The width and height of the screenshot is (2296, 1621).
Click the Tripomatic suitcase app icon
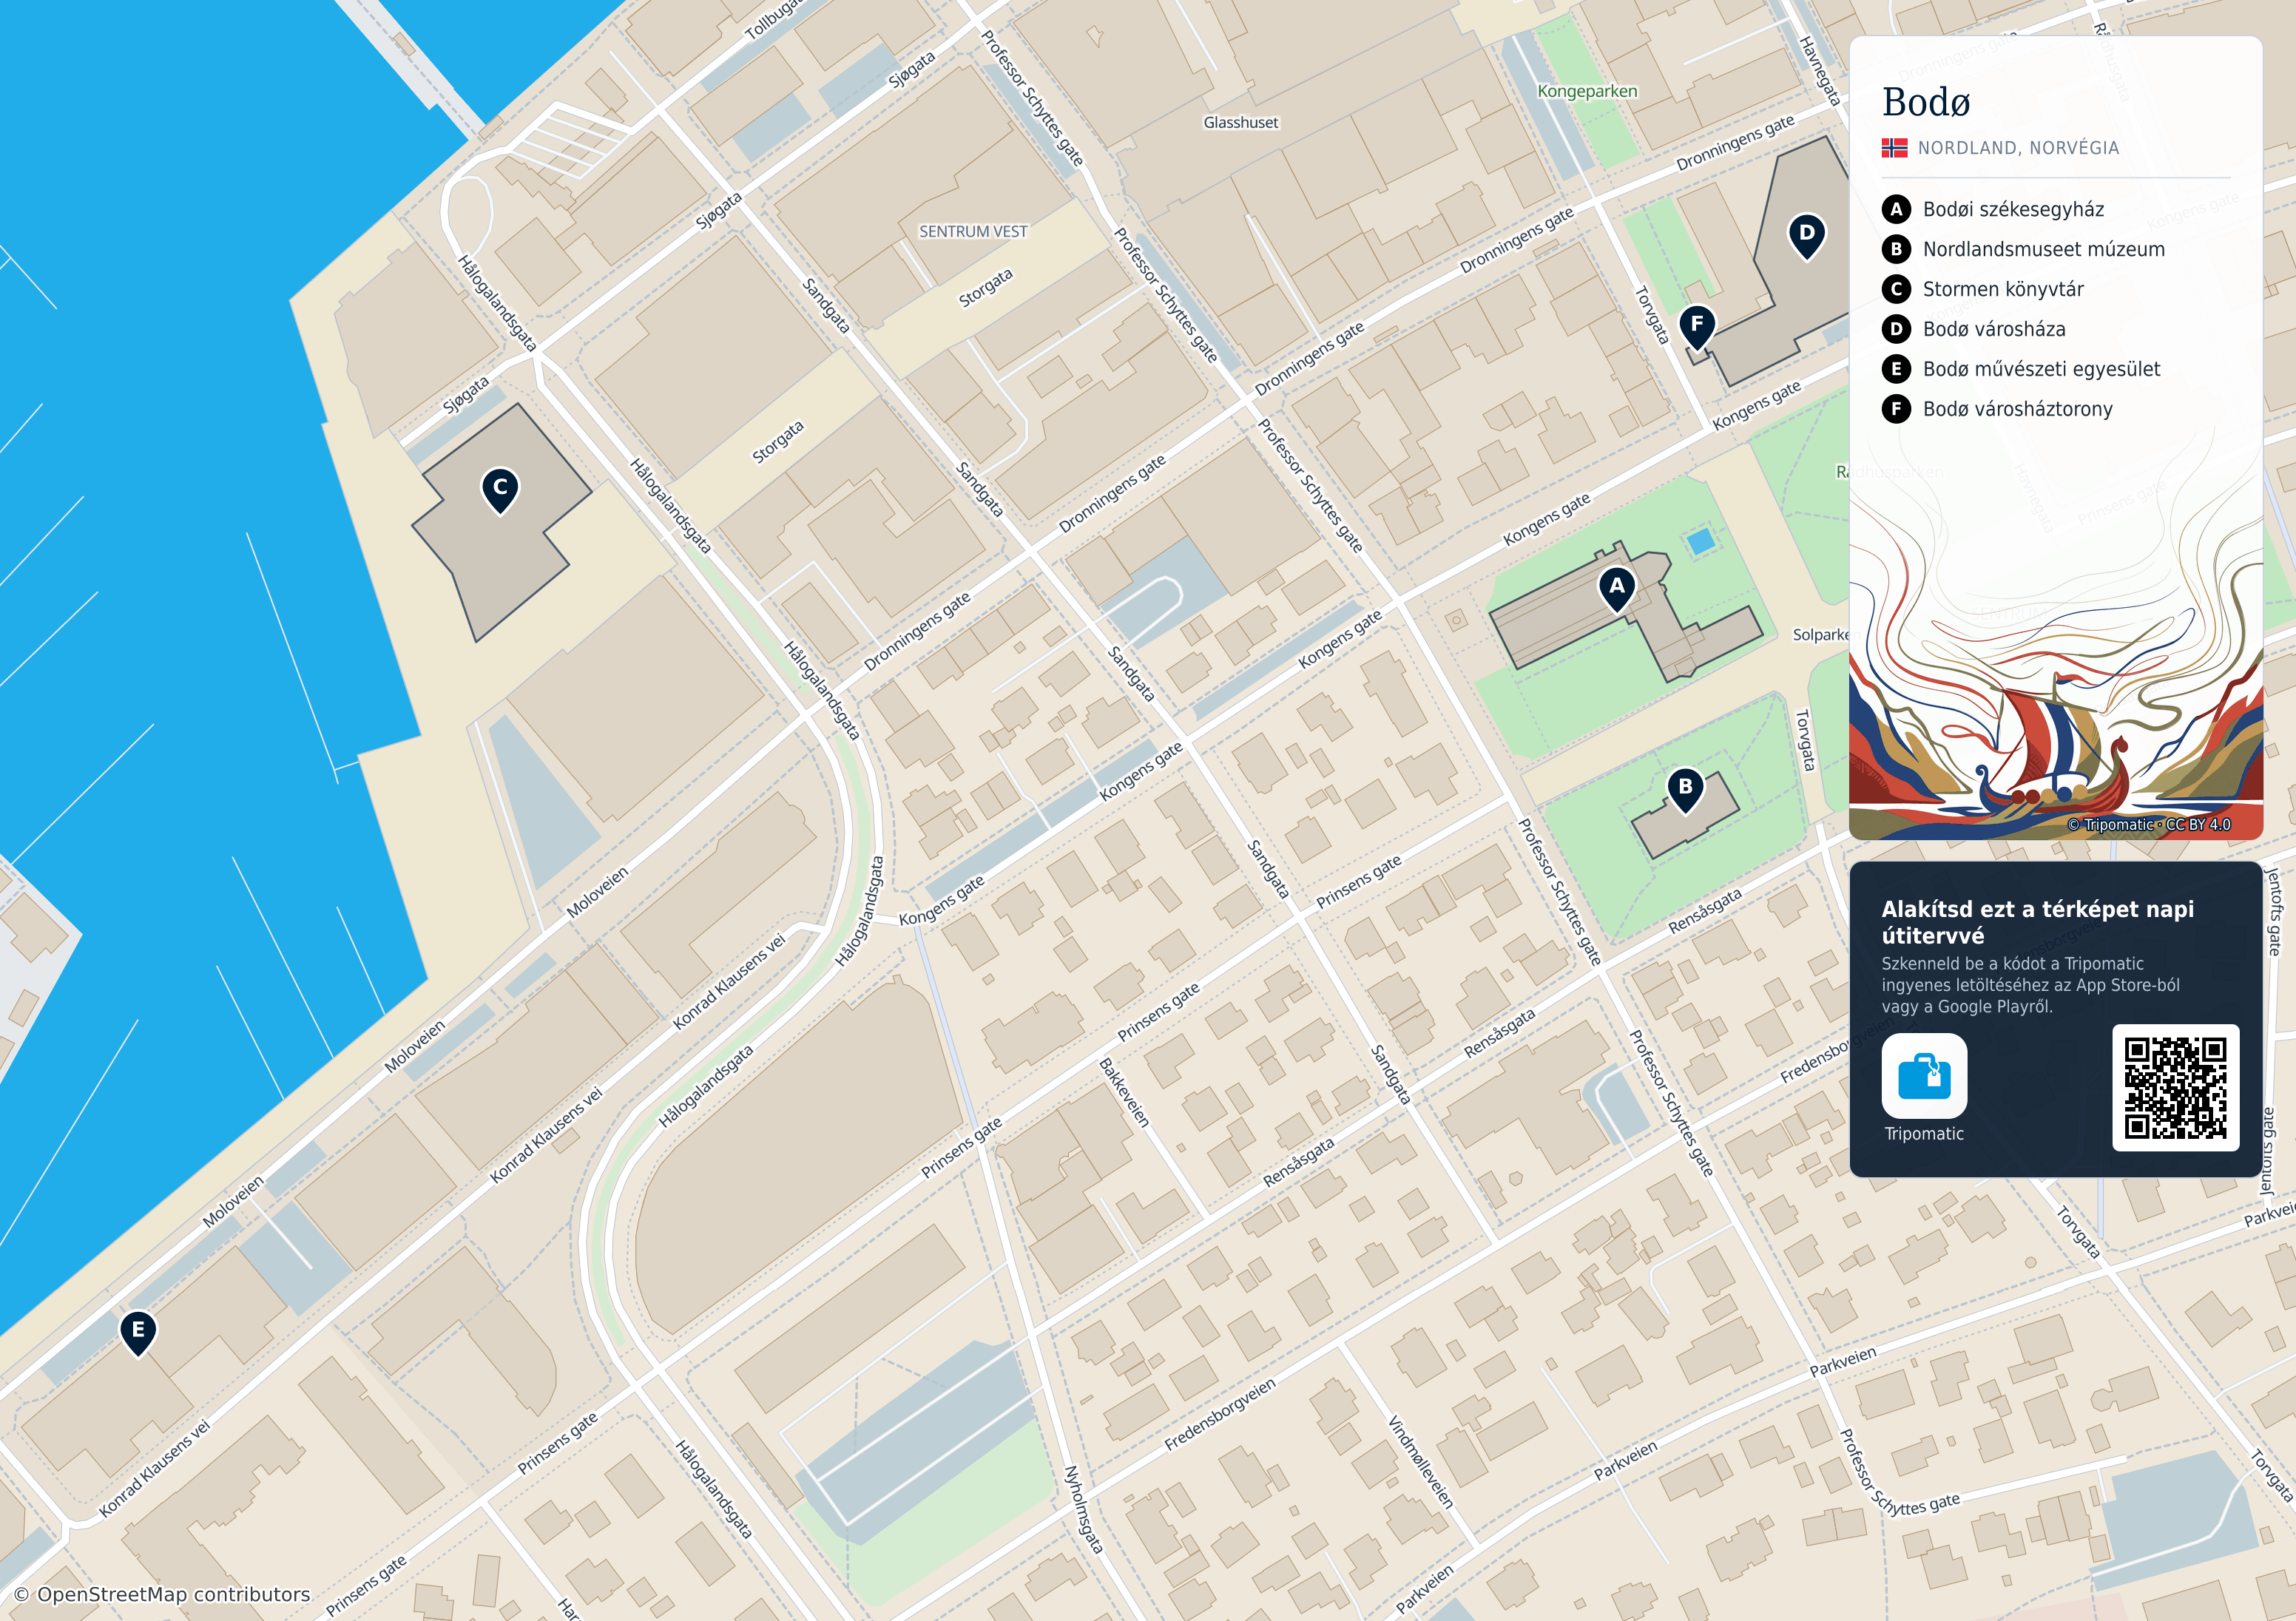point(1923,1075)
